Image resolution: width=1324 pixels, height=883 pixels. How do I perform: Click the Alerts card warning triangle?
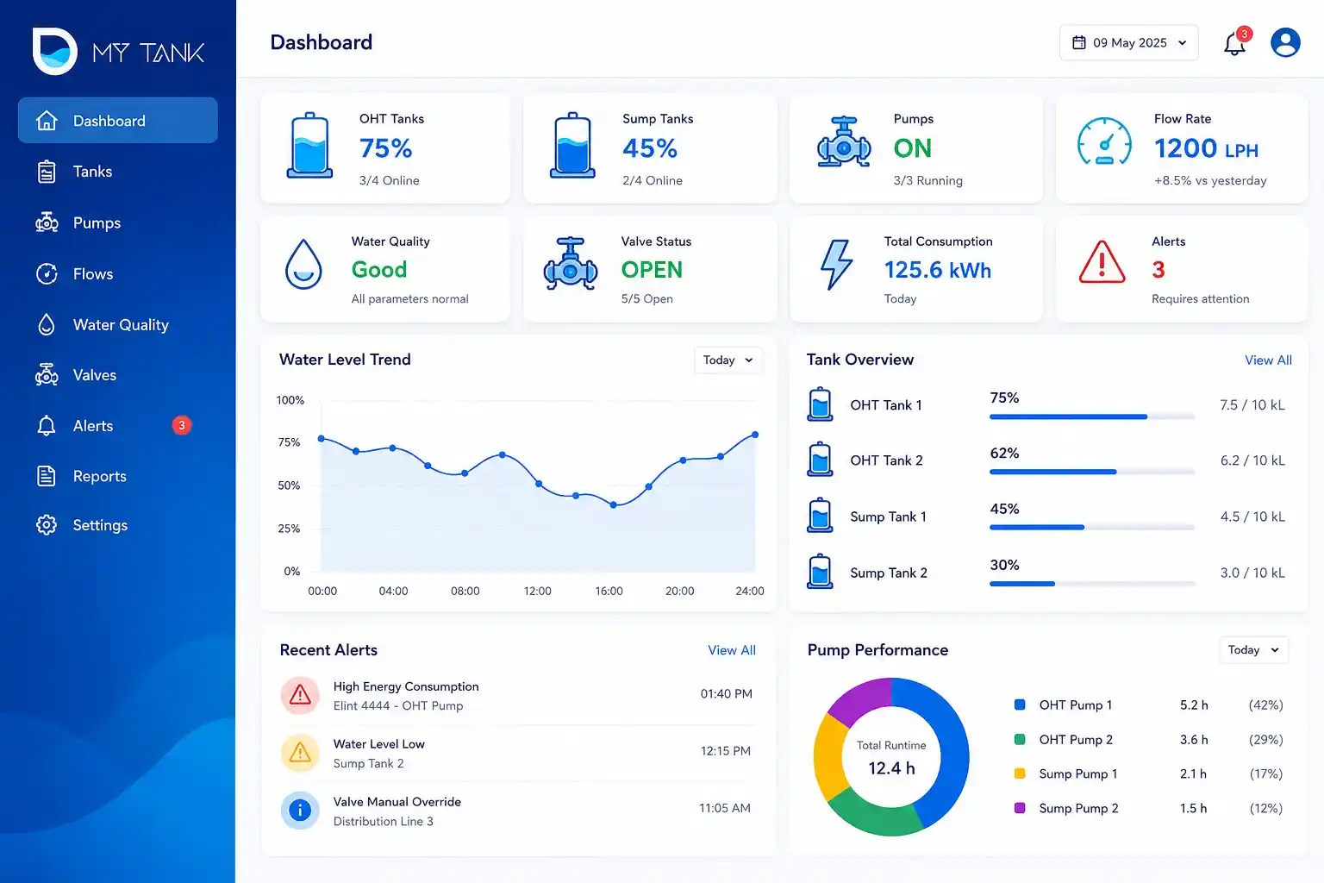tap(1102, 261)
